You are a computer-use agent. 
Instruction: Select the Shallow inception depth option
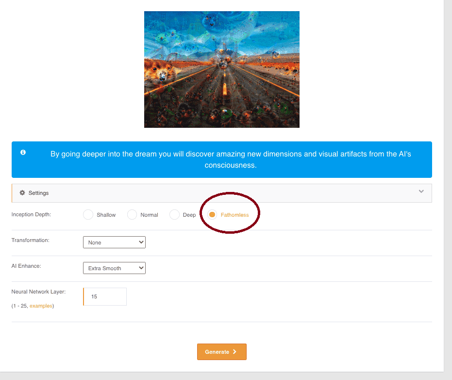[88, 215]
